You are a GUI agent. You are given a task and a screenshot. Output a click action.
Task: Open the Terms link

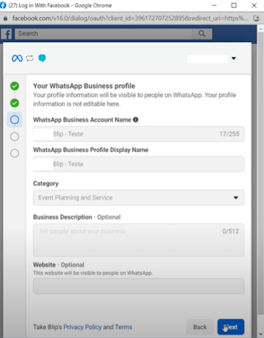click(123, 327)
